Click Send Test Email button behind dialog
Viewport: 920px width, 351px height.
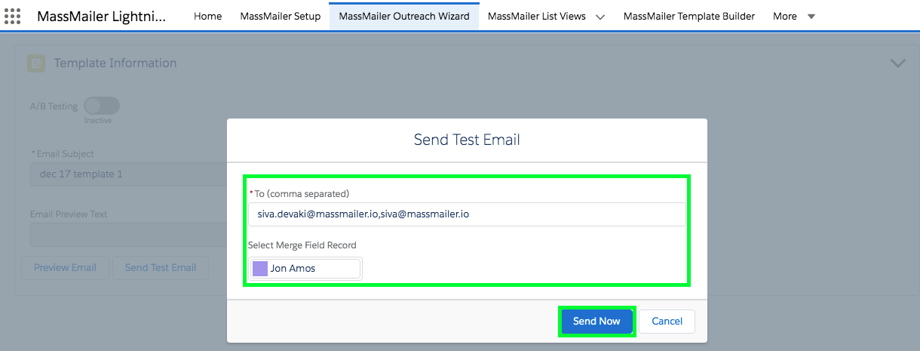[161, 267]
